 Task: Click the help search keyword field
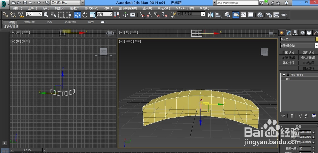[237, 3]
